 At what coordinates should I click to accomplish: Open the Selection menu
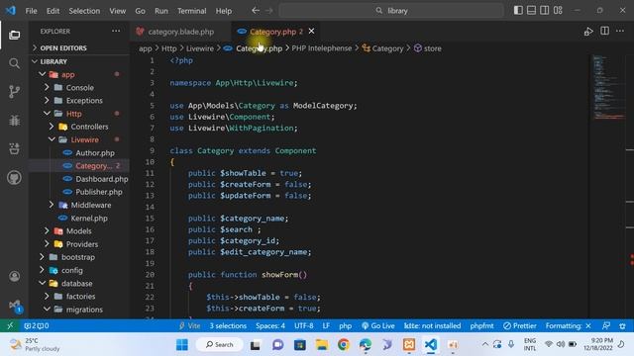[x=84, y=11]
